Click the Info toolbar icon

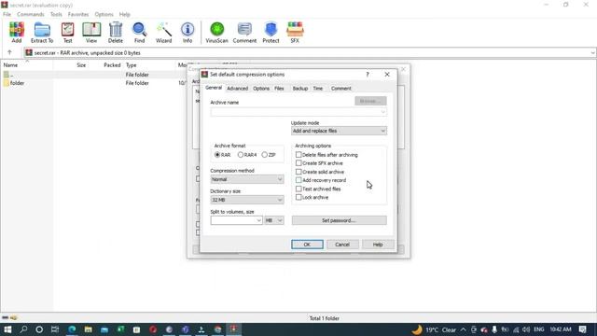187,33
